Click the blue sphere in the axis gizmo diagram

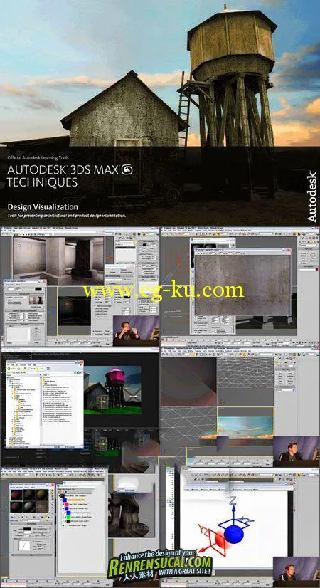[x=234, y=535]
